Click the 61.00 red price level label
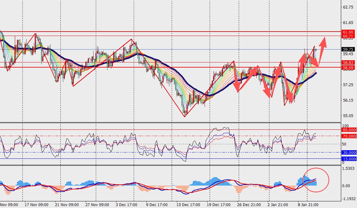The width and height of the screenshot is (357, 208). pos(348,32)
